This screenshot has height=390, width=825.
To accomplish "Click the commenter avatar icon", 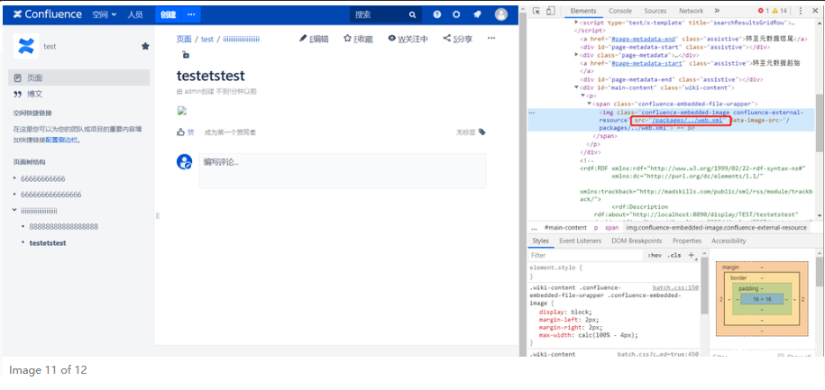I will [x=184, y=161].
